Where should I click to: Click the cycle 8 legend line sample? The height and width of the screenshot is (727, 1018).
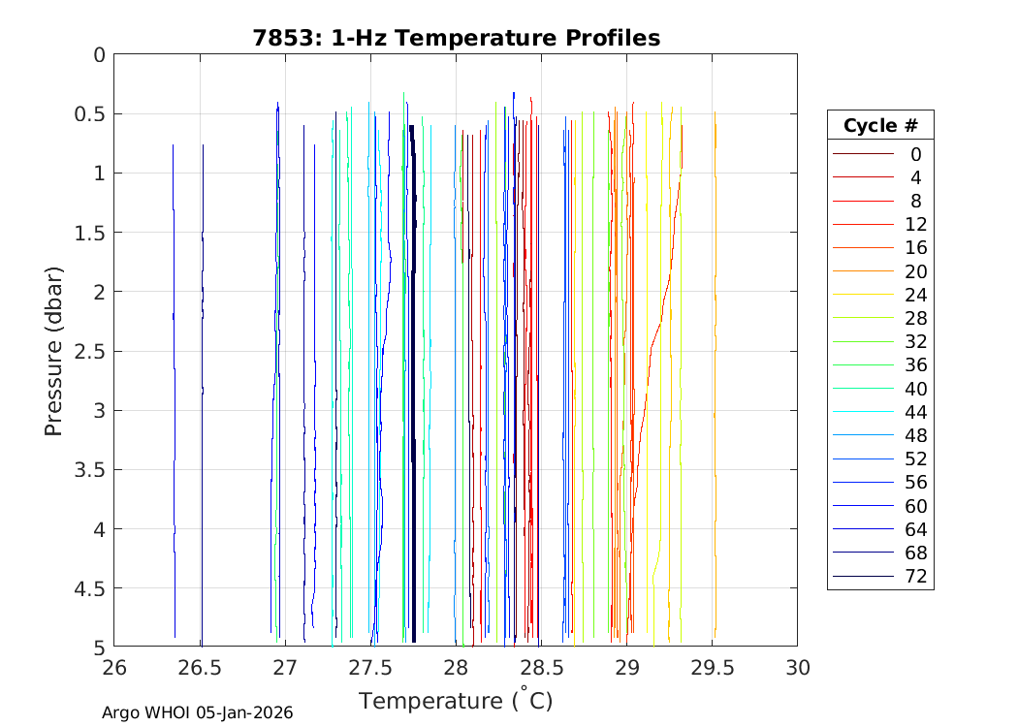pos(863,202)
